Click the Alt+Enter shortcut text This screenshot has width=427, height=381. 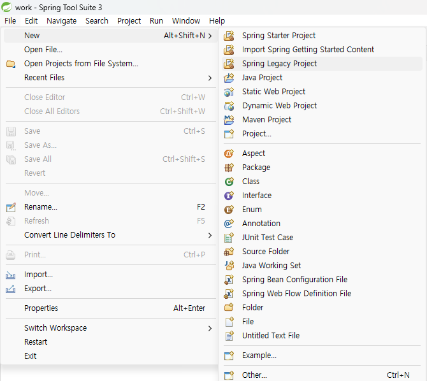189,308
